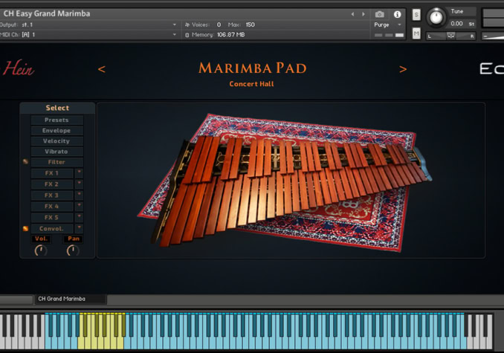Toggle the Convol. enable indicator
504x353 pixels.
pos(25,228)
